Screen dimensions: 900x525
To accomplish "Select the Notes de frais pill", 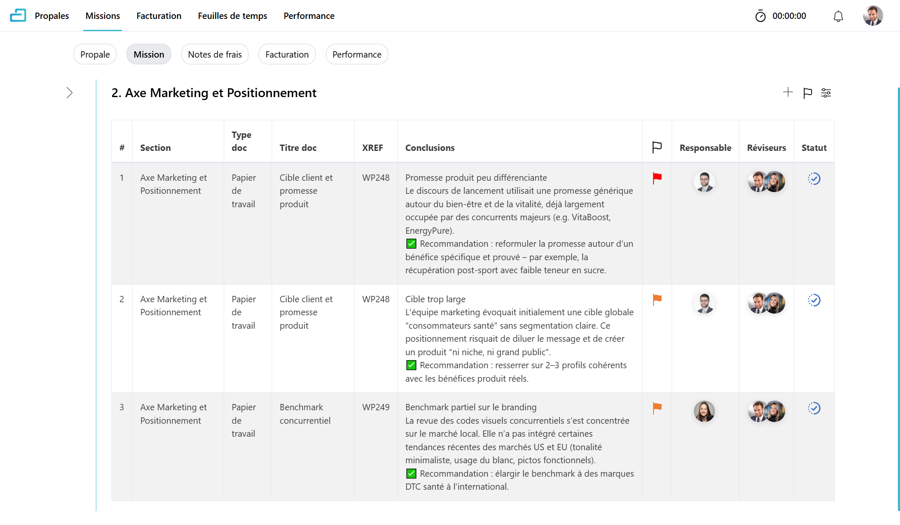I will (214, 54).
